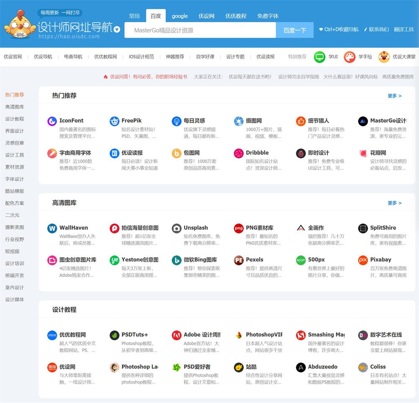
Task: Open the 更多 link beside 高清图库
Action: [394, 203]
